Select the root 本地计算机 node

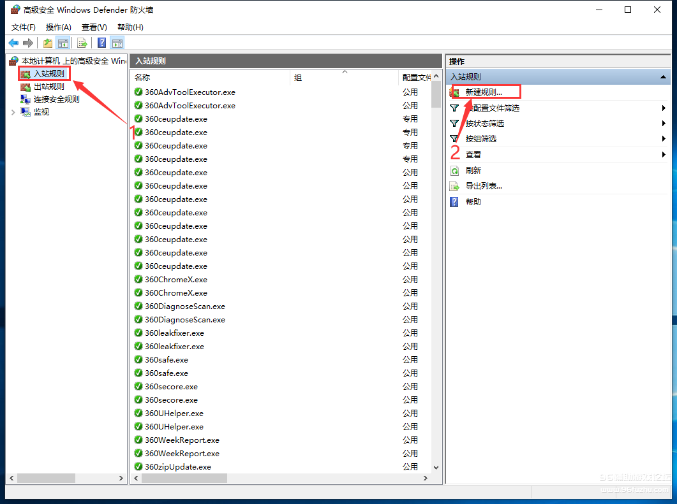click(x=74, y=61)
